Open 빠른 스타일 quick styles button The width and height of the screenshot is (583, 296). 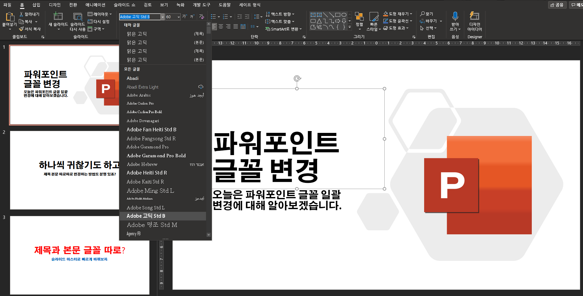tap(374, 22)
